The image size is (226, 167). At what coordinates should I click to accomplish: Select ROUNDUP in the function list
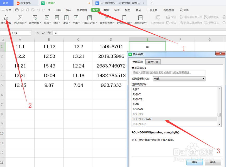[174, 124]
